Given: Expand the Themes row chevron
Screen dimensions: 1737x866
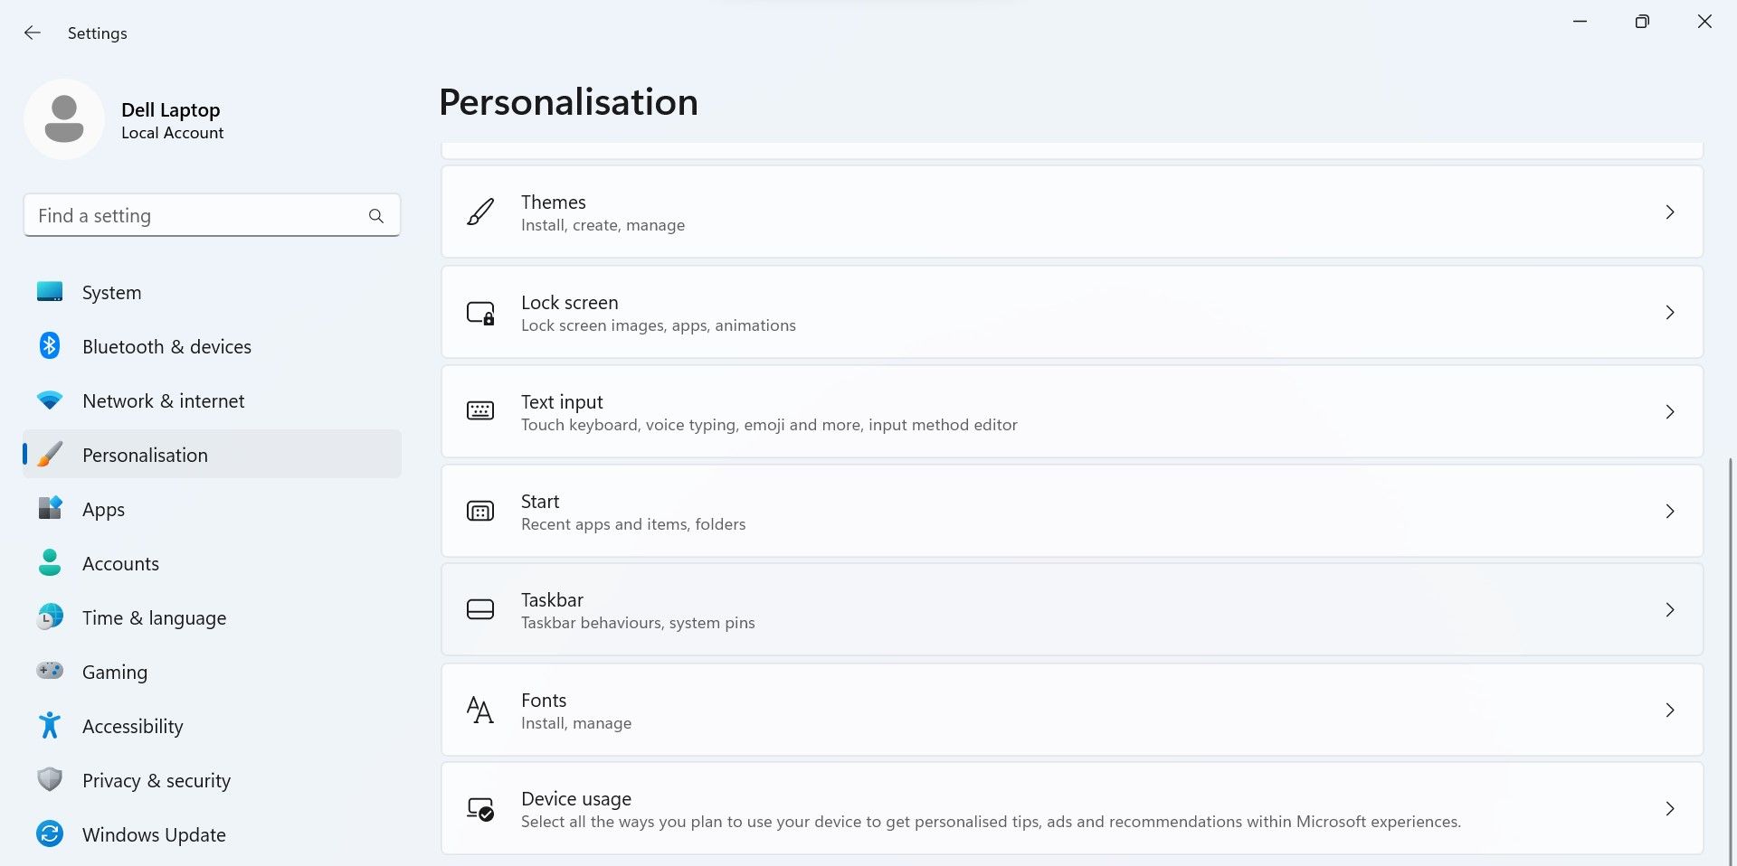Looking at the screenshot, I should 1670,212.
